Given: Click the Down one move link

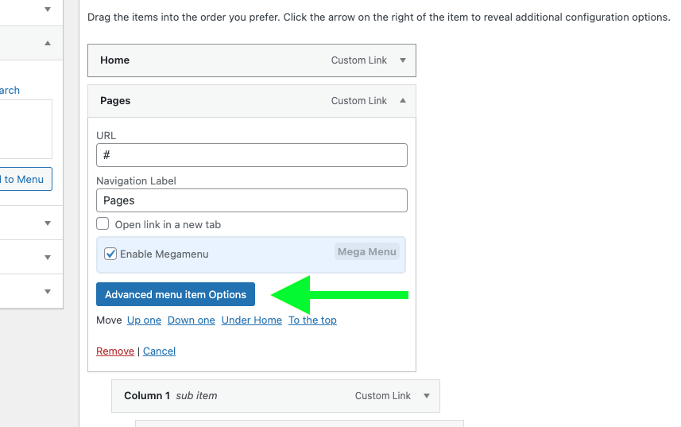Looking at the screenshot, I should coord(191,320).
